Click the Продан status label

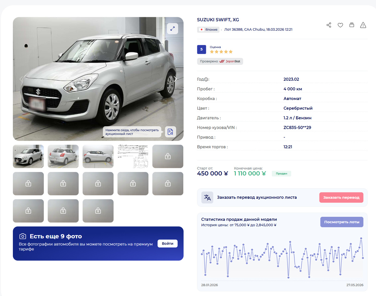281,174
